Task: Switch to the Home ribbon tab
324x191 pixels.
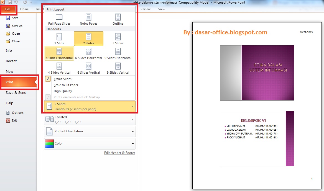Action: click(24, 9)
